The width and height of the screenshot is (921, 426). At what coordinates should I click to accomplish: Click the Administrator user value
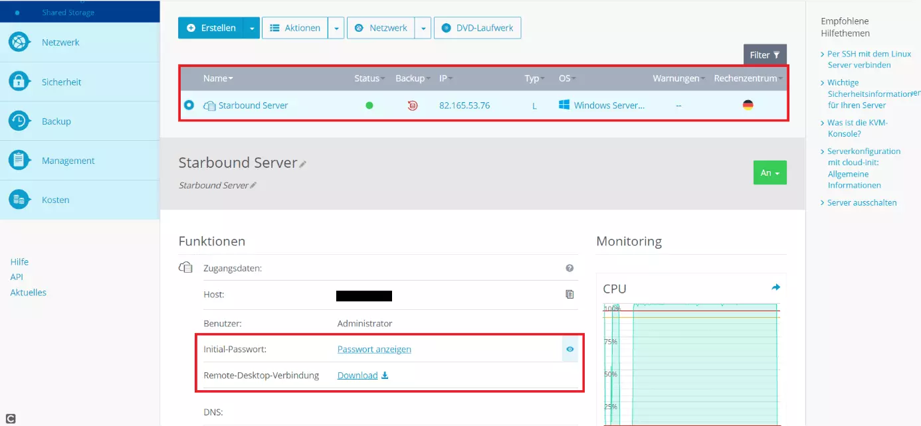pyautogui.click(x=365, y=324)
